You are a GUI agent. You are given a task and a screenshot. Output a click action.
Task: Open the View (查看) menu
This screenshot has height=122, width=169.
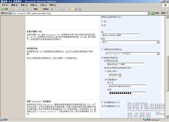point(24,5)
